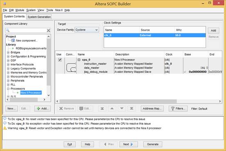Click the Exit button
Viewport: 226px width, 151px height.
pyautogui.click(x=69, y=144)
